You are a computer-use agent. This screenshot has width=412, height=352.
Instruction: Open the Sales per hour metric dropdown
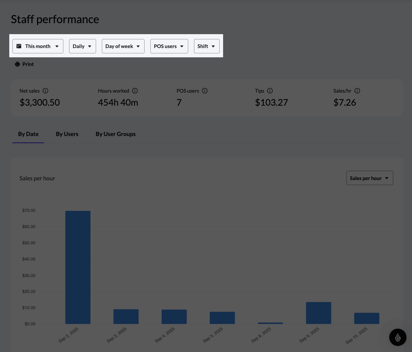tap(369, 178)
